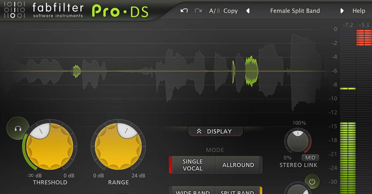The height and width of the screenshot is (194, 372).
Task: Switch to Allround mode
Action: coord(238,165)
